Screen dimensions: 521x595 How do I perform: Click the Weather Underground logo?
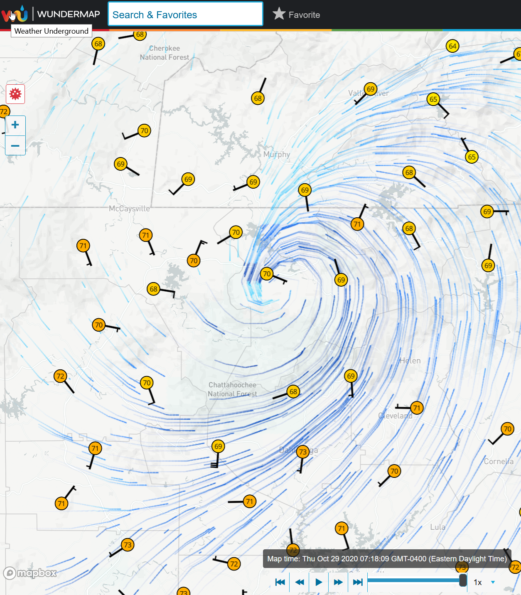coord(15,14)
